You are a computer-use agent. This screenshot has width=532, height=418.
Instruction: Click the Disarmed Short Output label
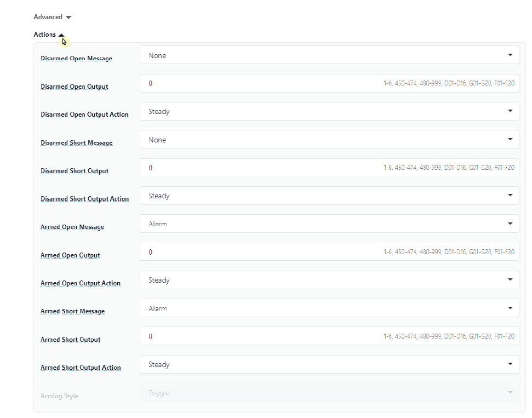(75, 171)
